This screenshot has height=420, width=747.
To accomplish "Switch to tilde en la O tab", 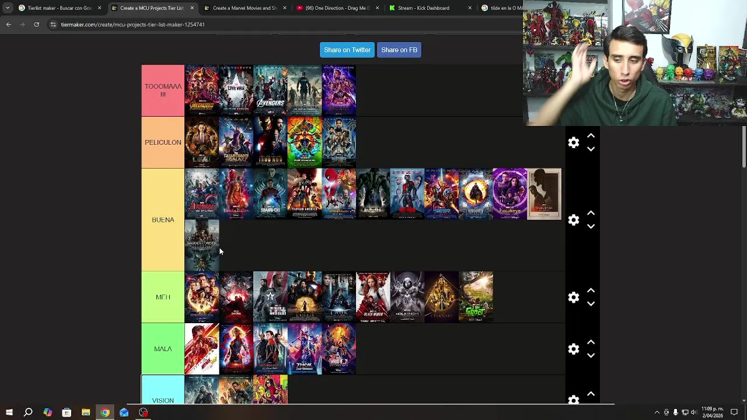I will [502, 8].
